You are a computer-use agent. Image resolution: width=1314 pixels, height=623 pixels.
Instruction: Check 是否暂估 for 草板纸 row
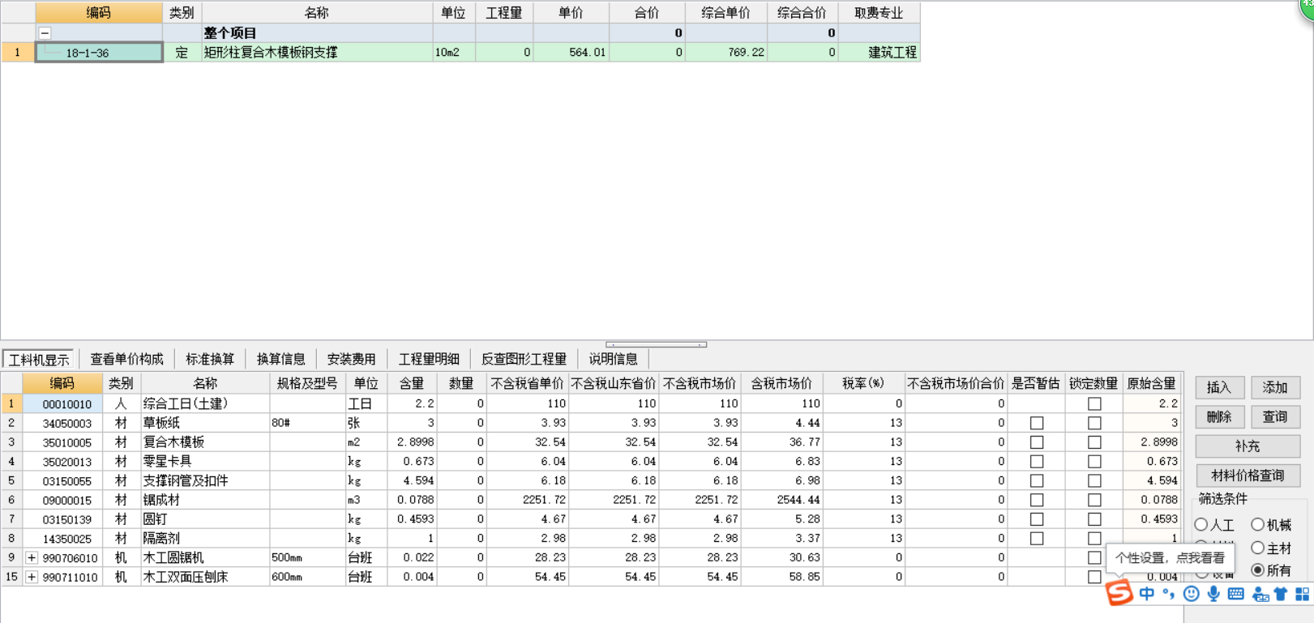[x=1037, y=423]
